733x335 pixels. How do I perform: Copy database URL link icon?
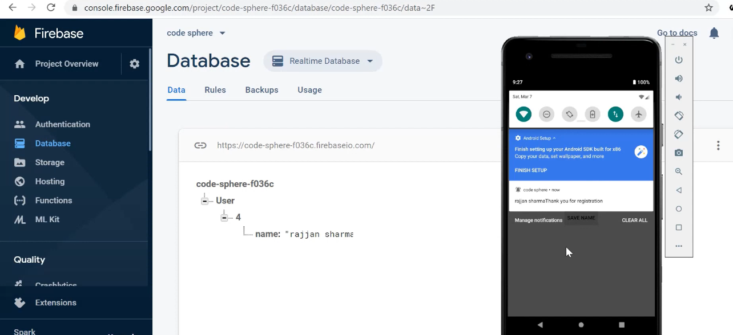click(200, 145)
